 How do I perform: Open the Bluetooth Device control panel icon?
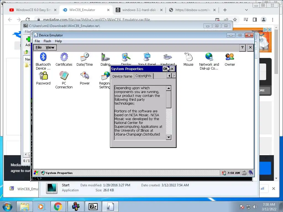click(43, 61)
